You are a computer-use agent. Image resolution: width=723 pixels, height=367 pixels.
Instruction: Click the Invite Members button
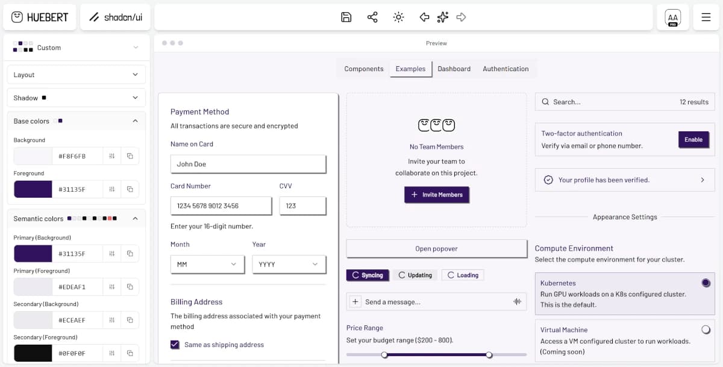[x=436, y=195]
